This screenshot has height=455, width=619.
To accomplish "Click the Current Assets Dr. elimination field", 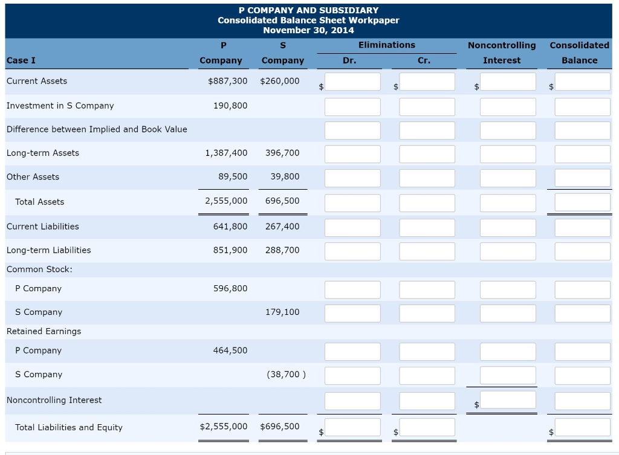I will pos(352,81).
